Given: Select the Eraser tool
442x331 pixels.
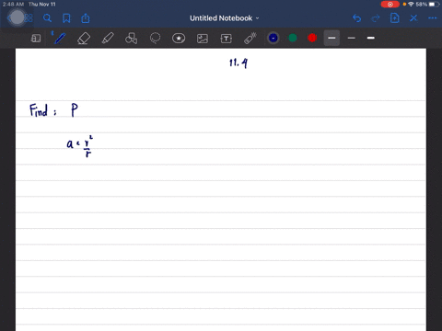Looking at the screenshot, I should tap(84, 39).
